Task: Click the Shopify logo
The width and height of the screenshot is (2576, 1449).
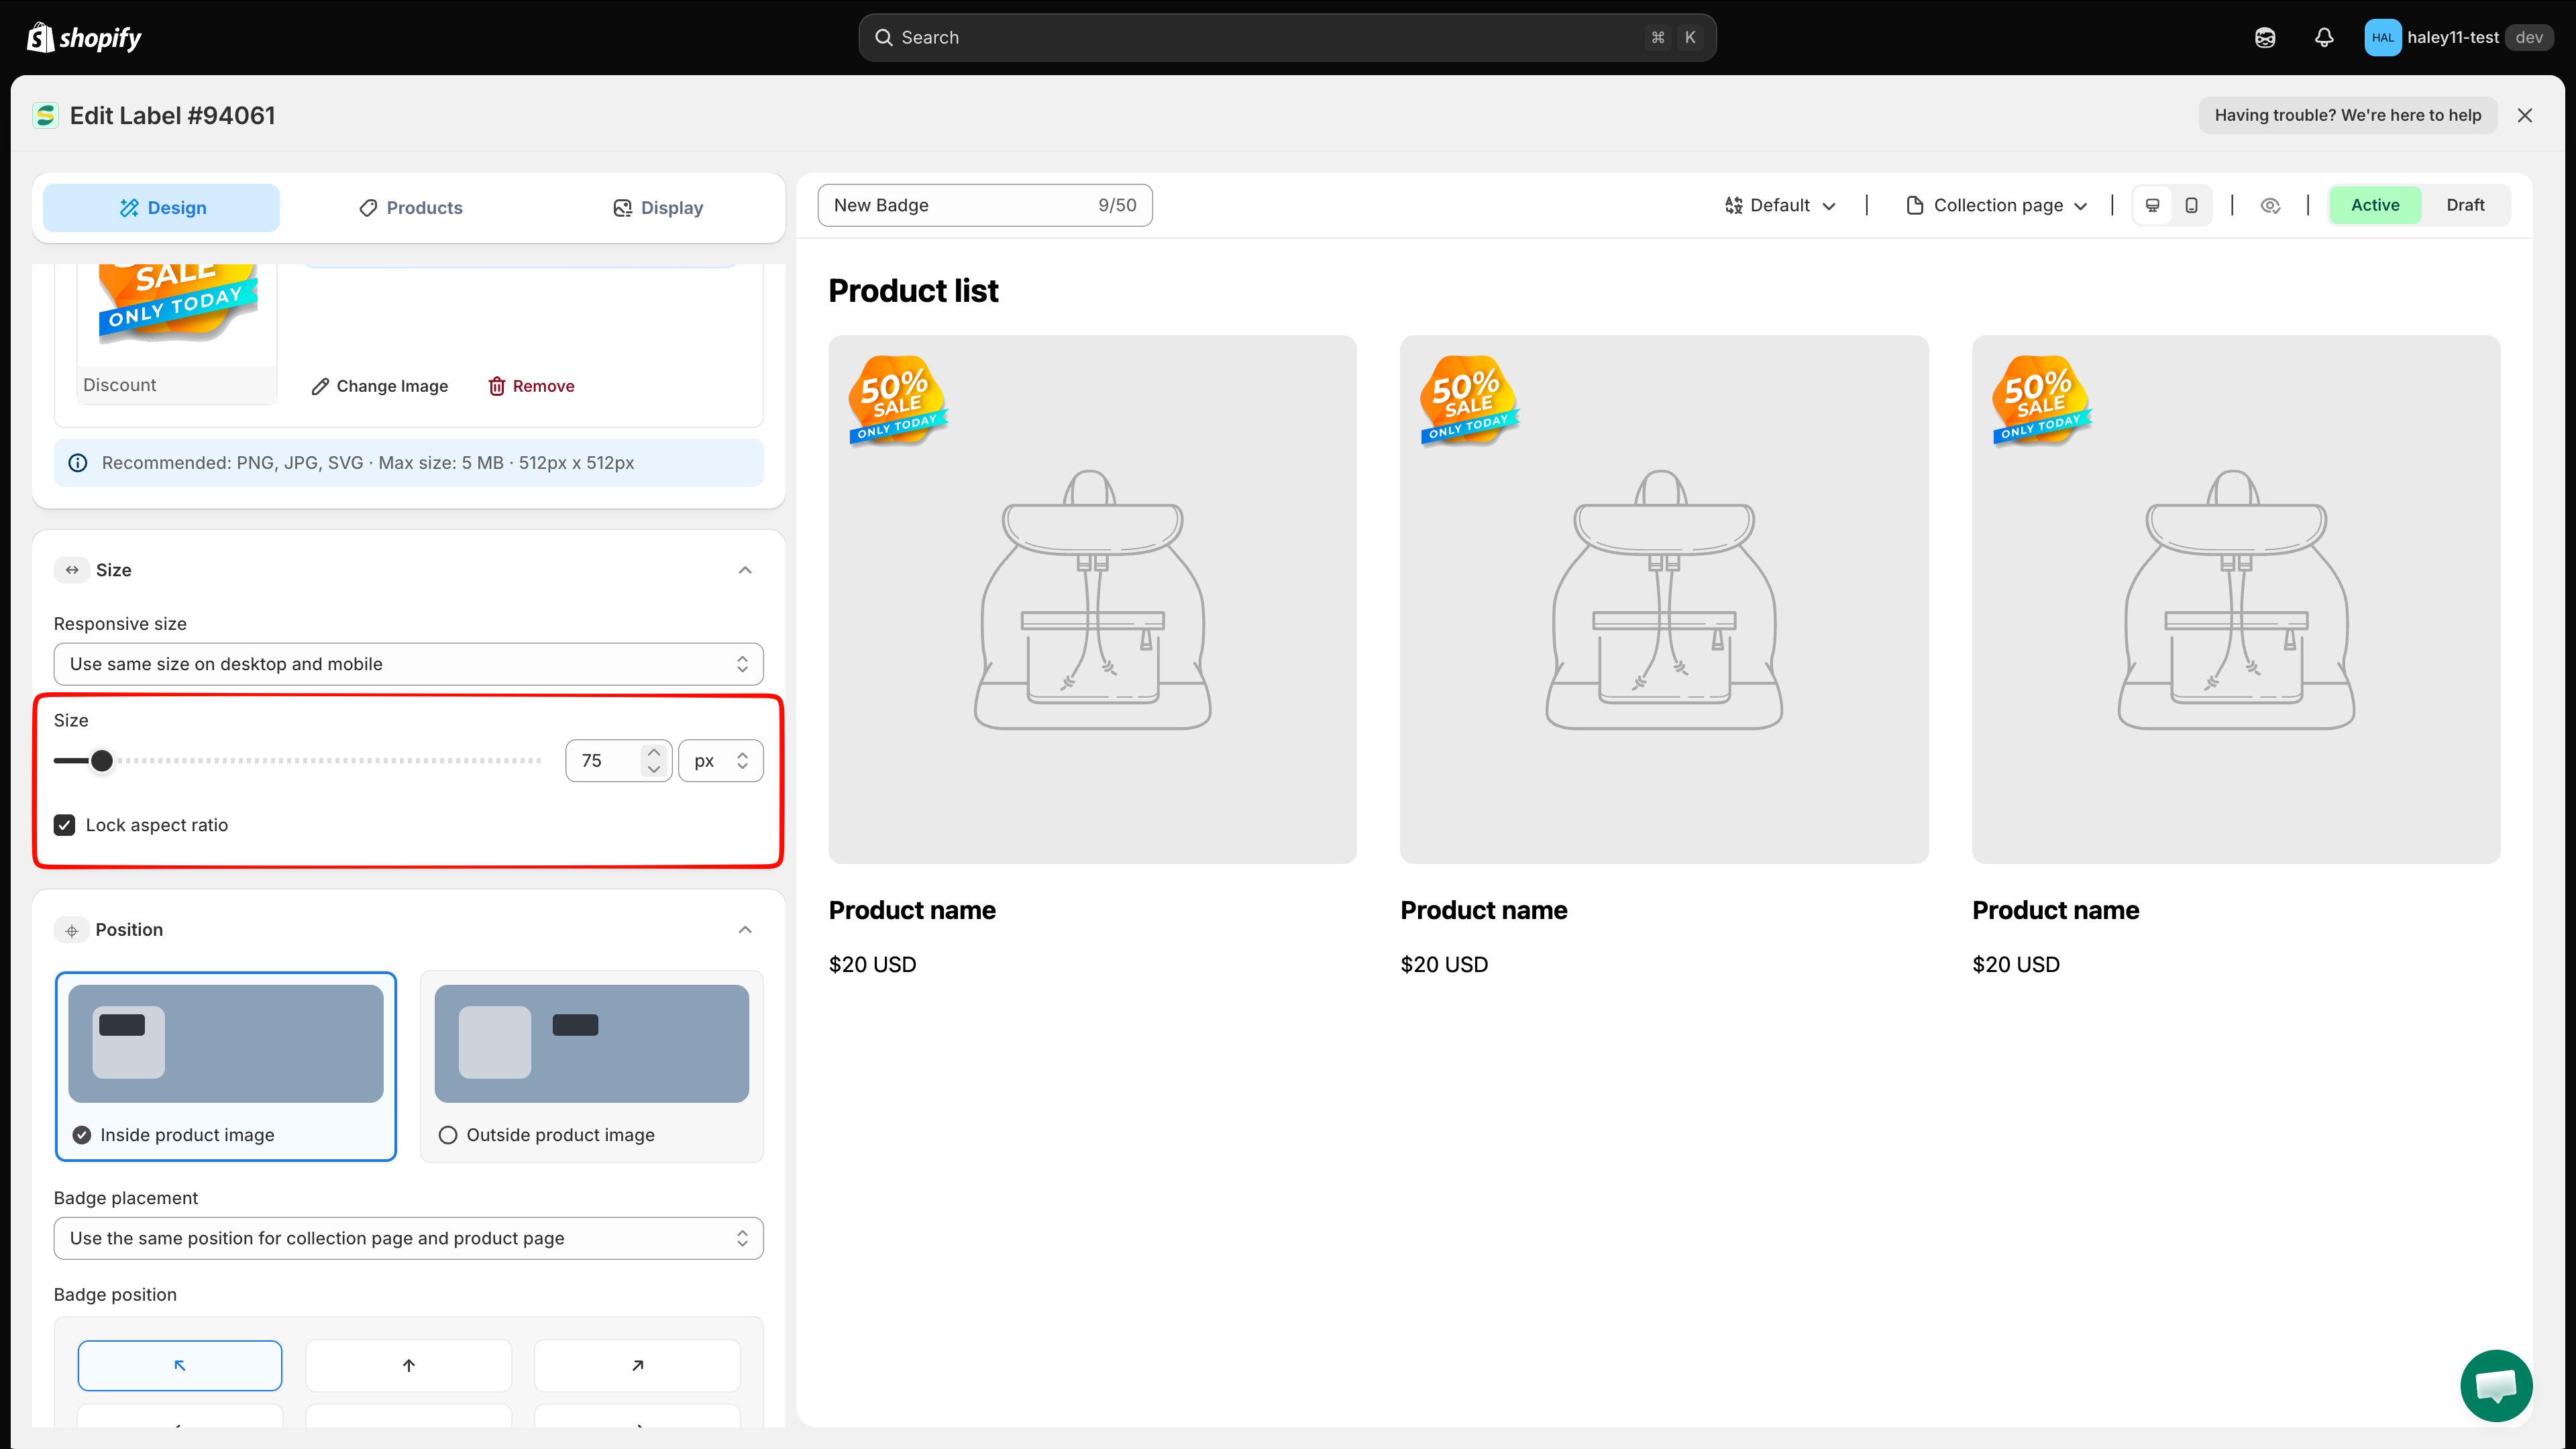Action: (x=84, y=37)
